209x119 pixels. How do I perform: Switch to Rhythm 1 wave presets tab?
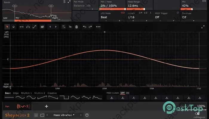point(26,93)
